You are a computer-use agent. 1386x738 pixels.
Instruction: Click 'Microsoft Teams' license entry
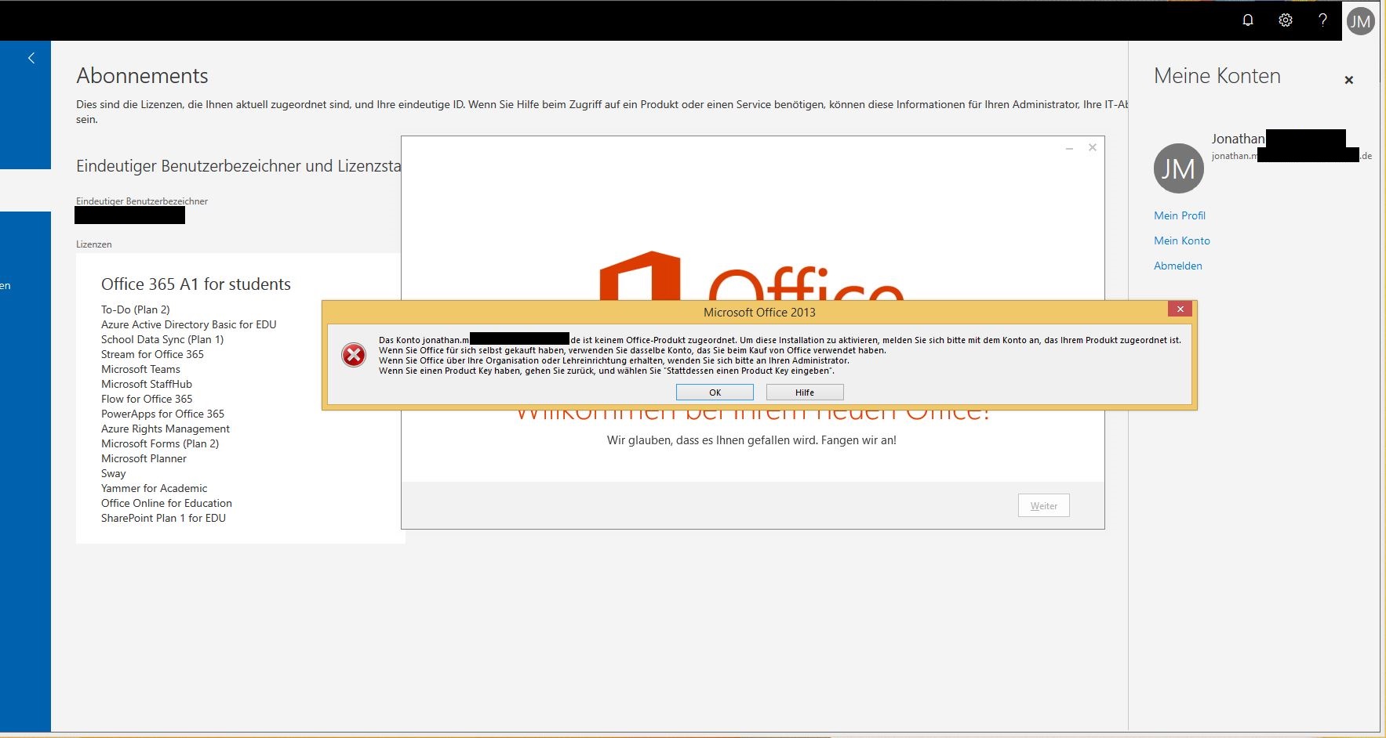click(x=140, y=369)
